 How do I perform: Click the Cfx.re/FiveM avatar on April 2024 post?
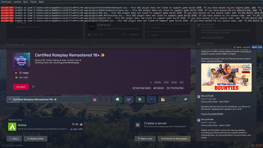[x=199, y=97]
